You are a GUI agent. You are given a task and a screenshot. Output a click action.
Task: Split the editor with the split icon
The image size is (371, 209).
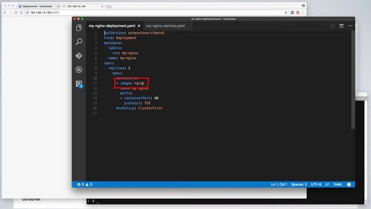(341, 26)
